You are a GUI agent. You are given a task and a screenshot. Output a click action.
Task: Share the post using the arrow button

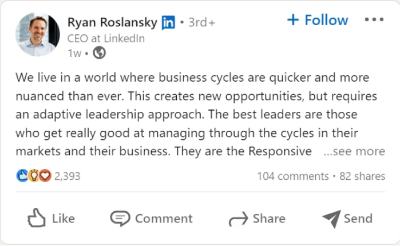256,219
